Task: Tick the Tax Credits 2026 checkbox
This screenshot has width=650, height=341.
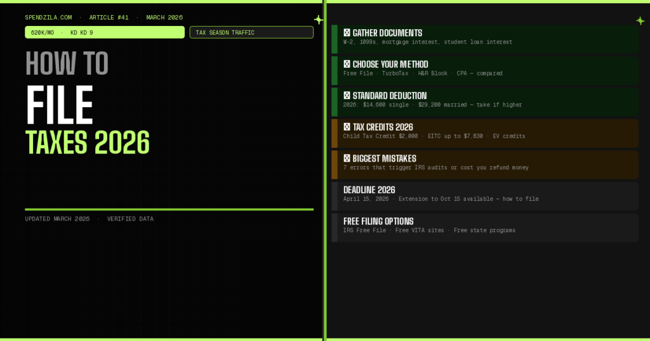Action: (347, 127)
